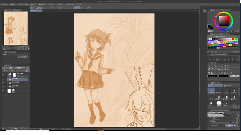
Task: Open the Quick Access panel icon
Action: click(204, 11)
